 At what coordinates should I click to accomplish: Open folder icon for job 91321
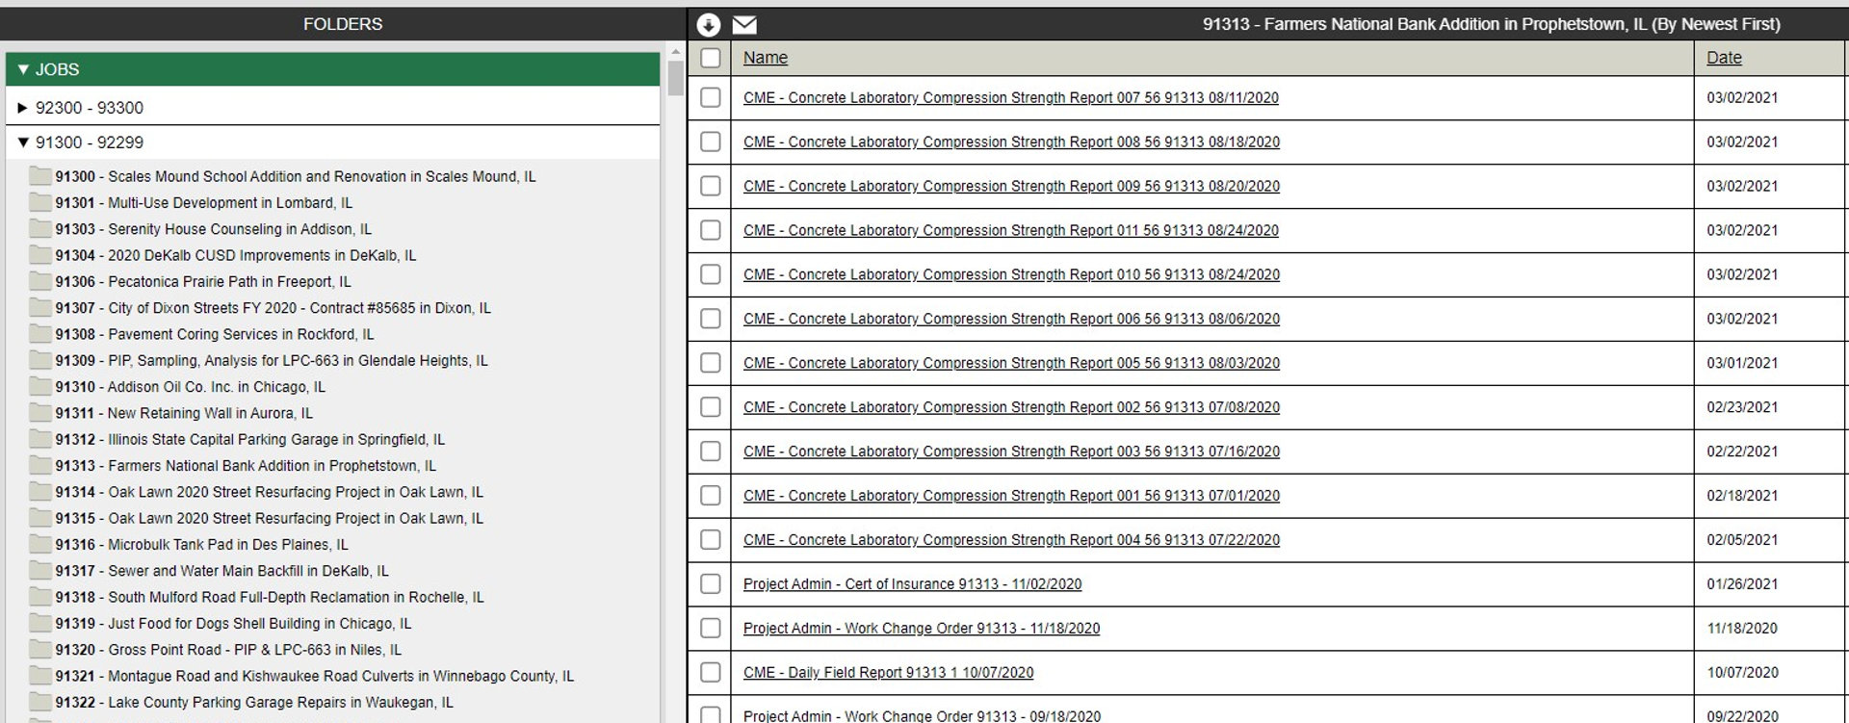tap(40, 676)
